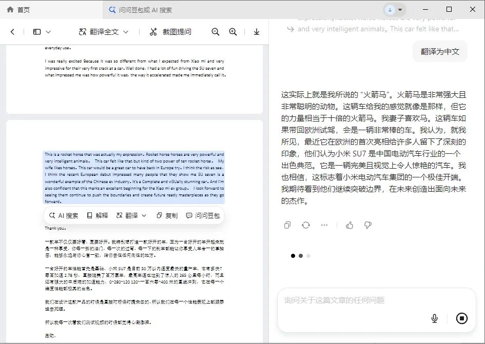Viewport: 485px width, 344px height.
Task: Click the 'Thank you.' text line
Action: click(x=55, y=228)
